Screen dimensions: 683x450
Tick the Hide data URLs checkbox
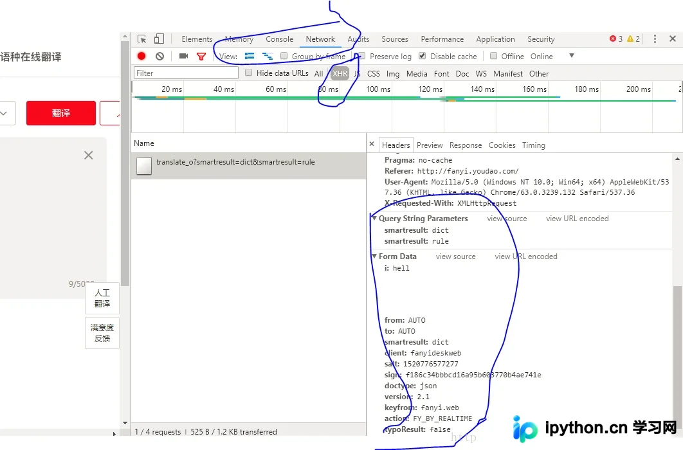click(248, 73)
